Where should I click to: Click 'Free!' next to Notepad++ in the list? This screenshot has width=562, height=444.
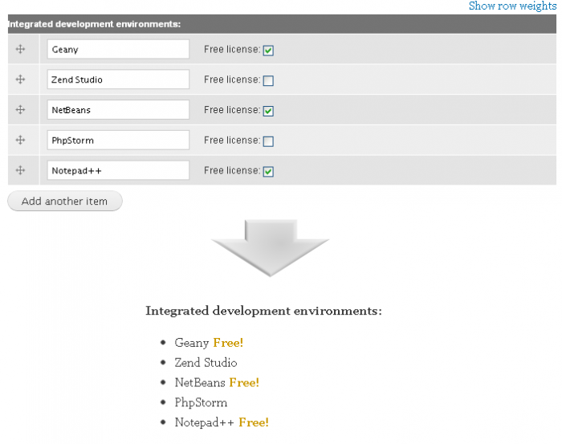pyautogui.click(x=254, y=422)
